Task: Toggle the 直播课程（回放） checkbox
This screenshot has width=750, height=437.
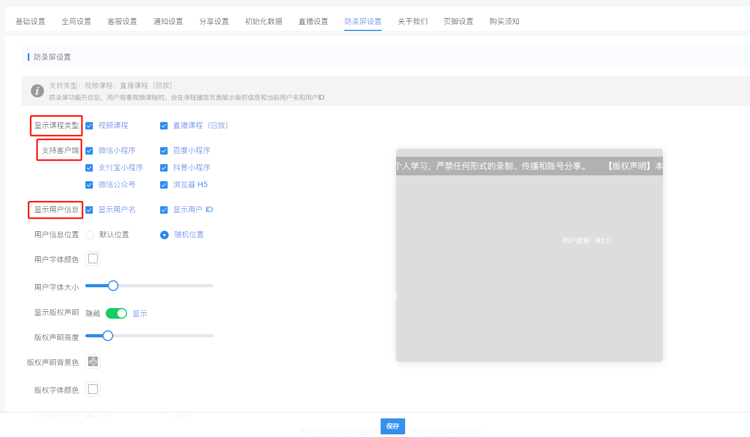Action: pos(164,126)
